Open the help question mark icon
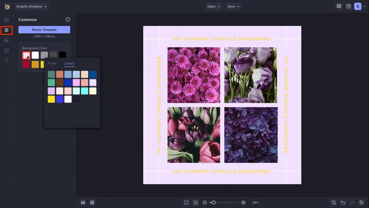The height and width of the screenshot is (208, 369). click(349, 6)
